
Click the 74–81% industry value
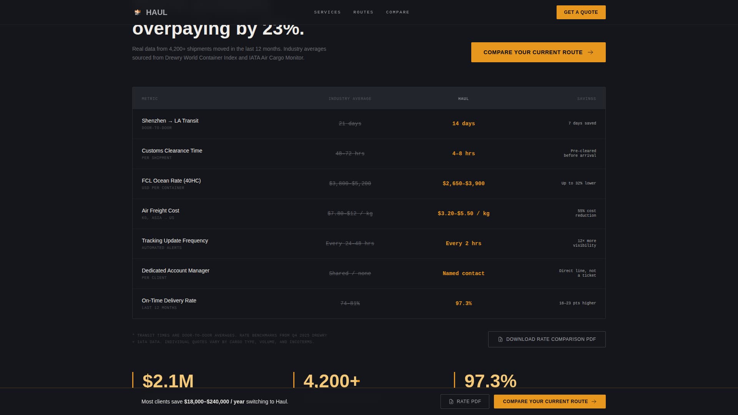[x=350, y=303]
